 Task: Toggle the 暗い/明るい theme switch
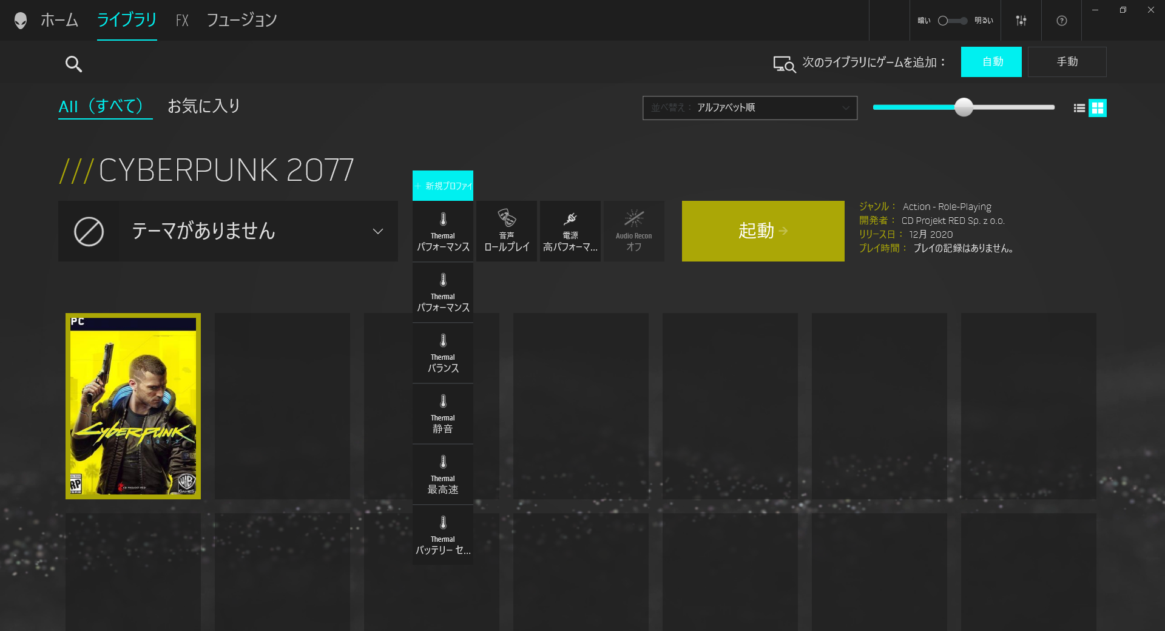coord(953,21)
